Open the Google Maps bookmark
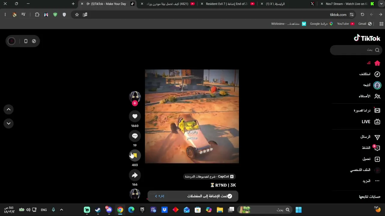 [x=322, y=24]
